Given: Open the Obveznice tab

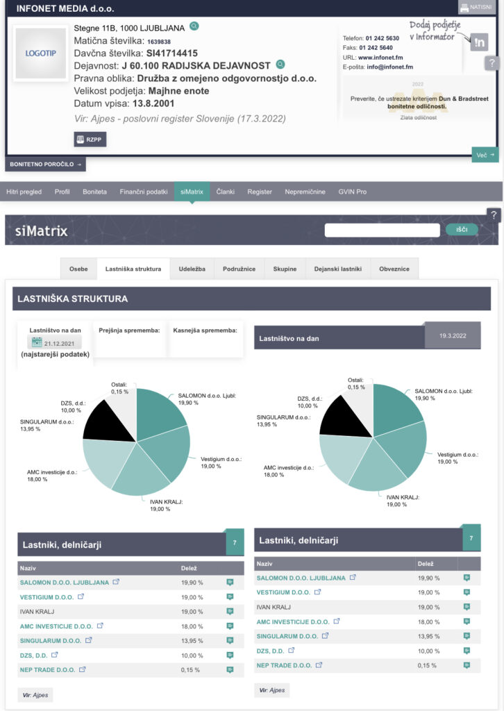Looking at the screenshot, I should coord(394,269).
